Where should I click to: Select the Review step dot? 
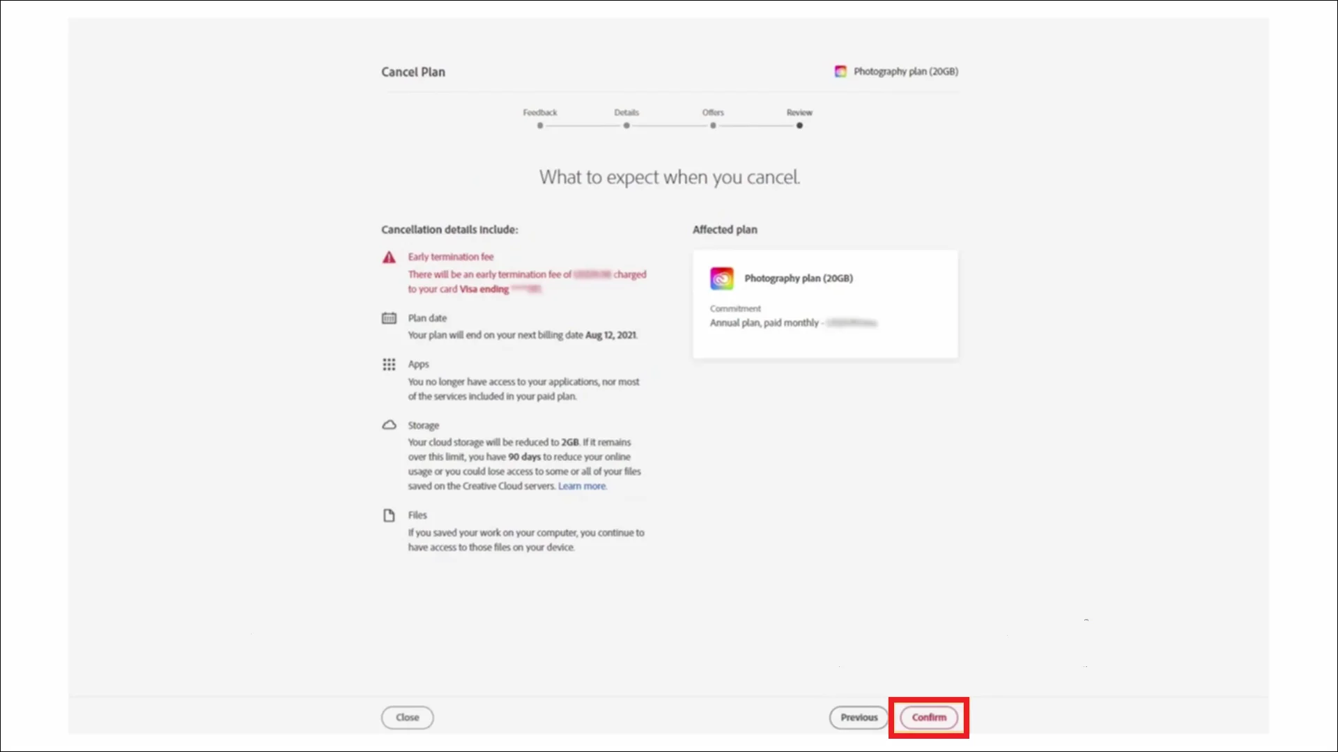click(799, 126)
